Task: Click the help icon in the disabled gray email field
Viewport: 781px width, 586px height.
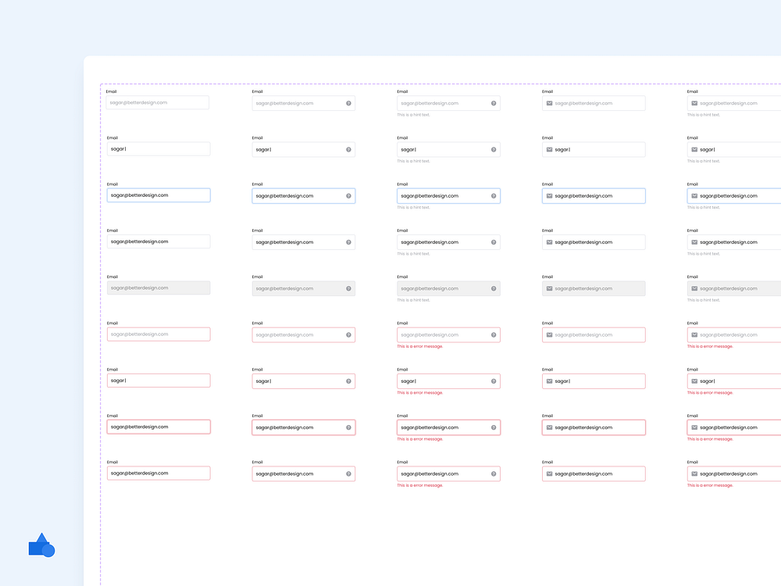Action: (348, 288)
